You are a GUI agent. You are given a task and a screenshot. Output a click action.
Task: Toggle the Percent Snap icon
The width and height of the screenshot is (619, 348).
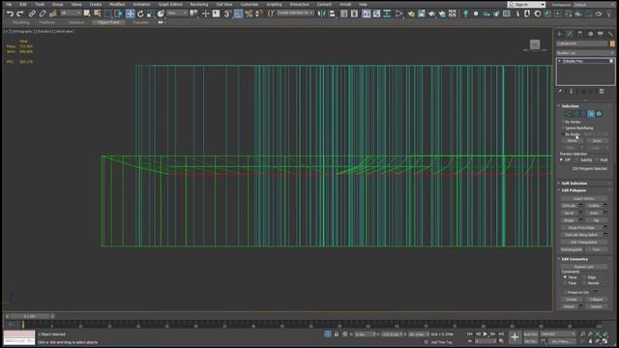pos(249,14)
